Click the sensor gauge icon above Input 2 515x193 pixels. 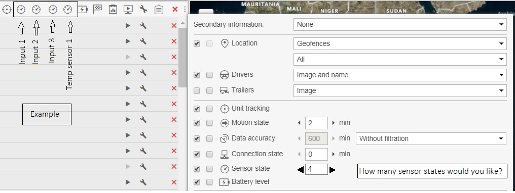(36, 10)
